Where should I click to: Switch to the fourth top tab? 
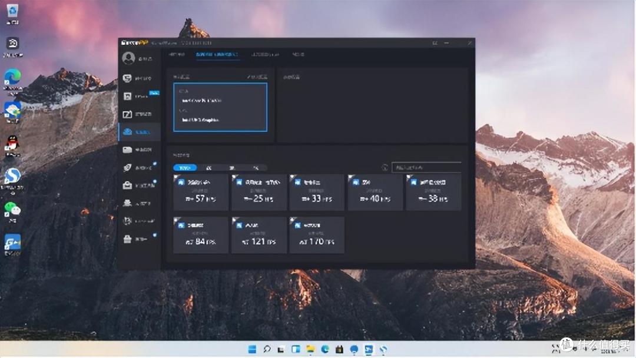click(298, 54)
